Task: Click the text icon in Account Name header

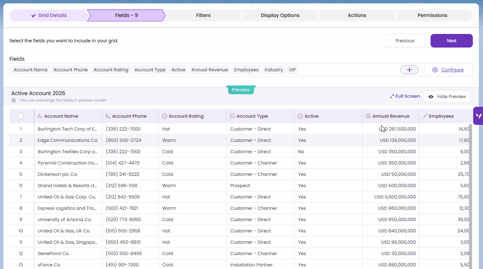Action: click(x=40, y=116)
